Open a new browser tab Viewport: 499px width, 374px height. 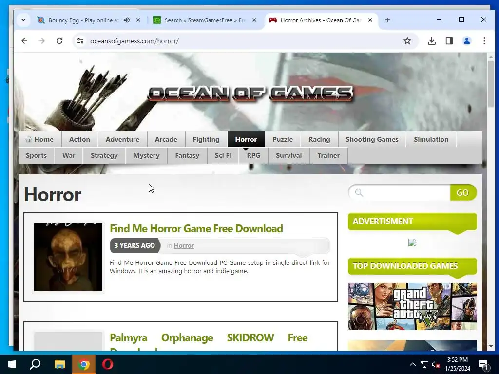(387, 20)
